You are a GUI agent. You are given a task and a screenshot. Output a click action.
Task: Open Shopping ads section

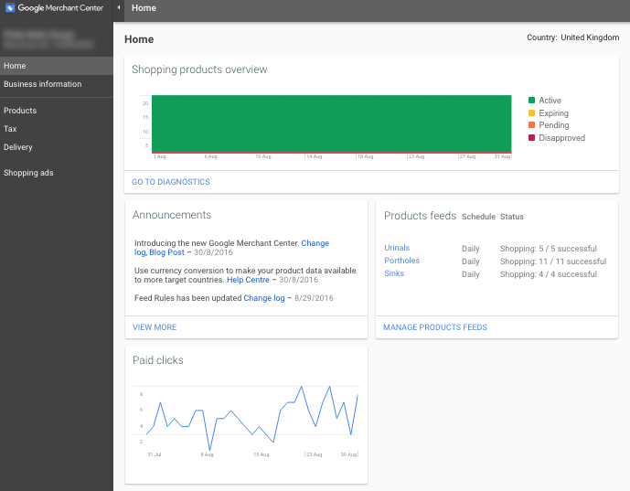(x=28, y=173)
